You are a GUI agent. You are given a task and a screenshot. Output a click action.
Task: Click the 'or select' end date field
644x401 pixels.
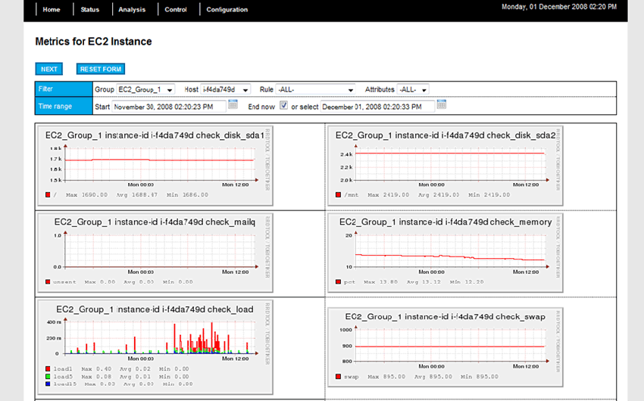point(377,107)
